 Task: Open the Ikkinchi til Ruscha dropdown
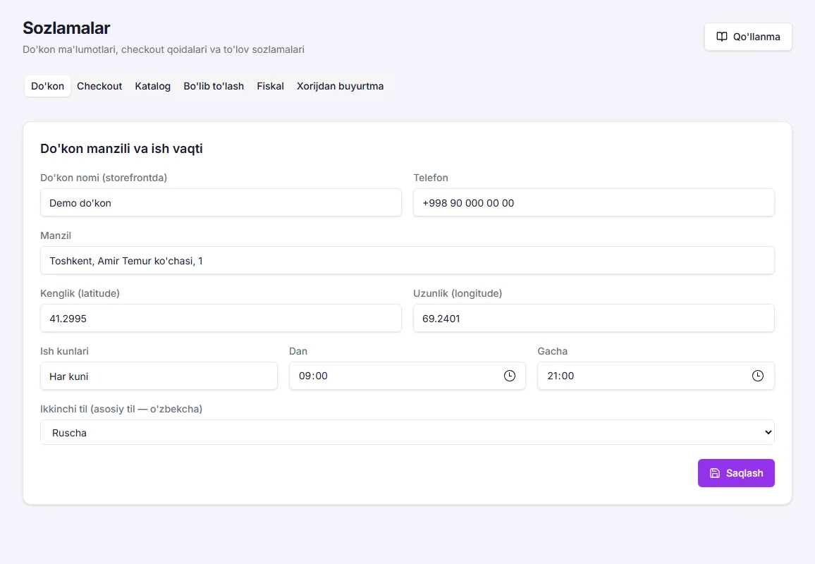[x=407, y=432]
